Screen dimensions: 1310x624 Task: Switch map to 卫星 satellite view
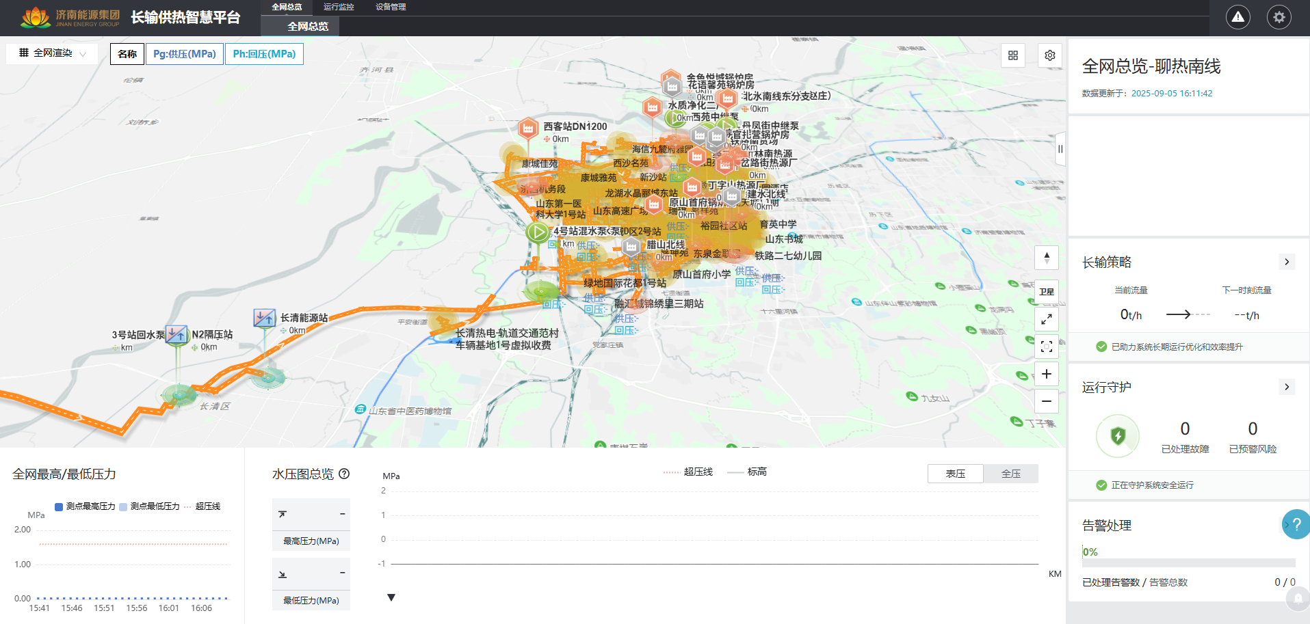click(x=1046, y=292)
